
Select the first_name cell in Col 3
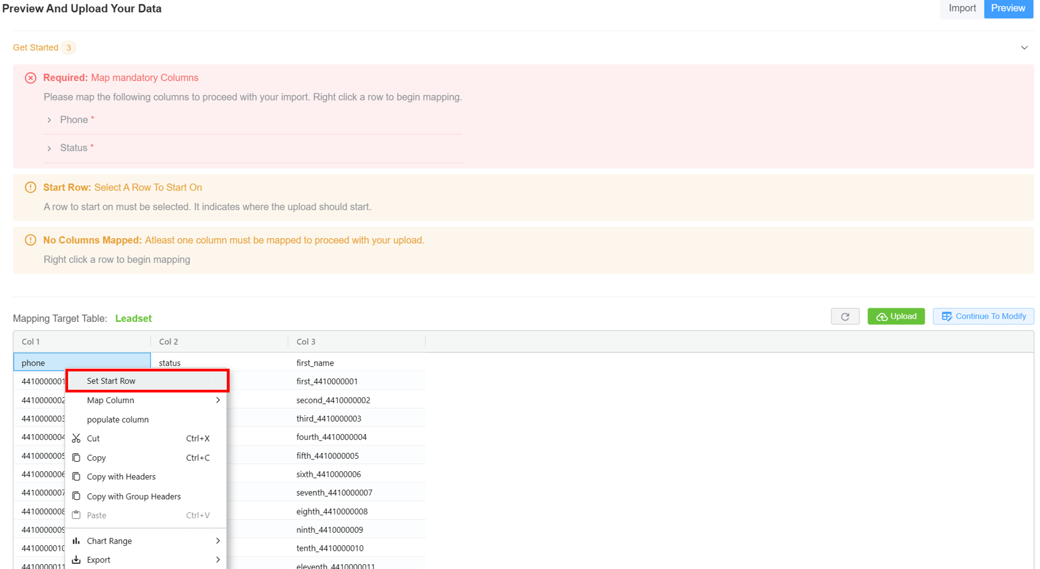tap(315, 363)
